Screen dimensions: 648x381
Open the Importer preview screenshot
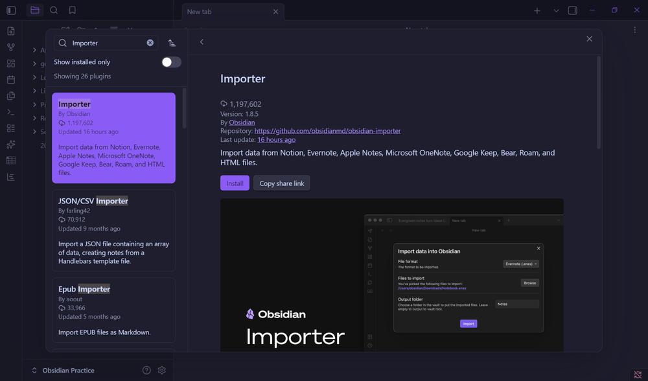click(x=392, y=275)
